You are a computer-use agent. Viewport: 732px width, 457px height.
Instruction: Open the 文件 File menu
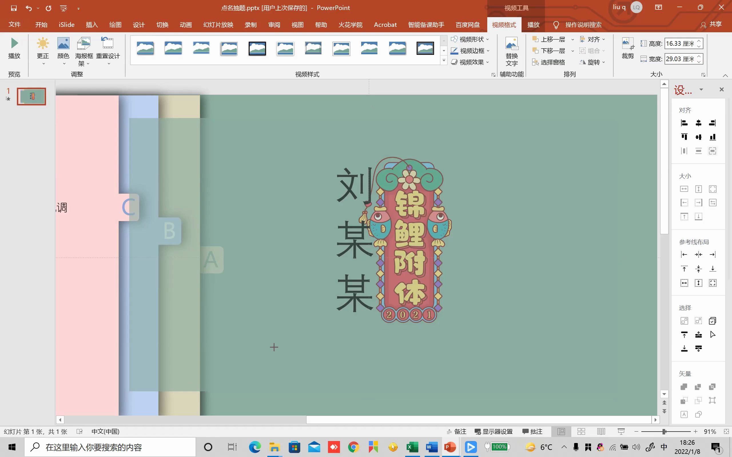click(x=14, y=25)
